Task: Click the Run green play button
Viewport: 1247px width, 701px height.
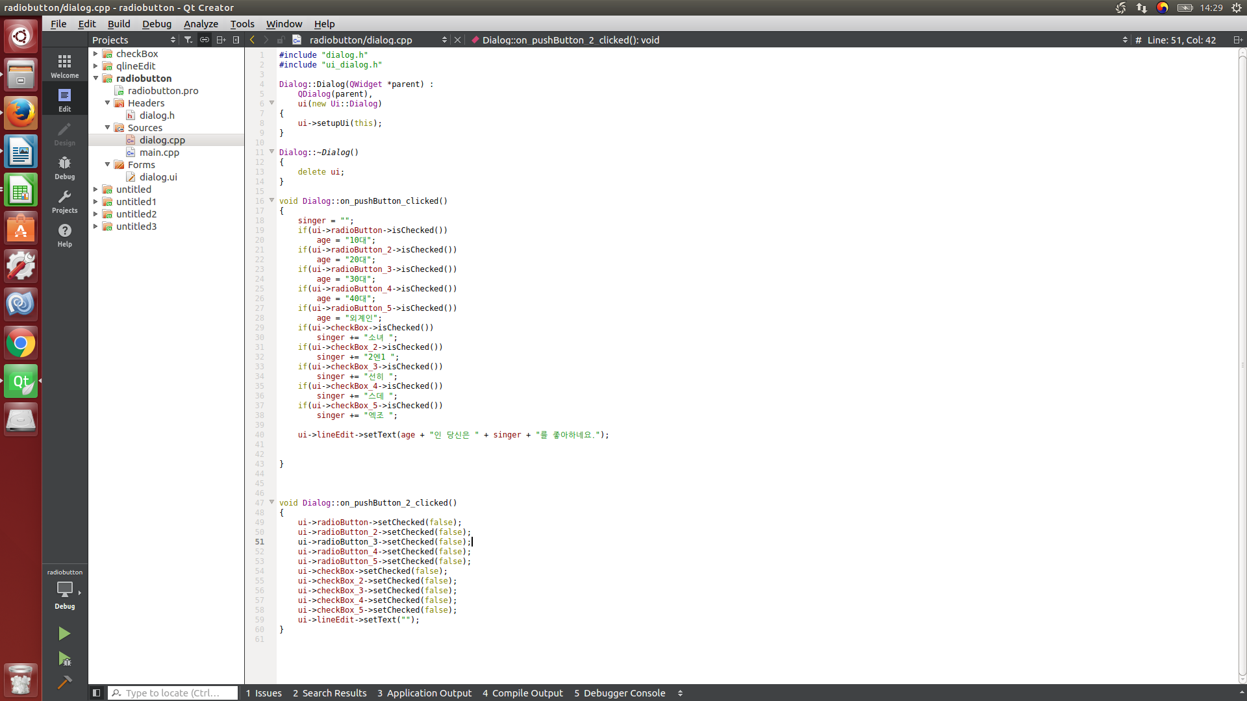Action: click(64, 633)
